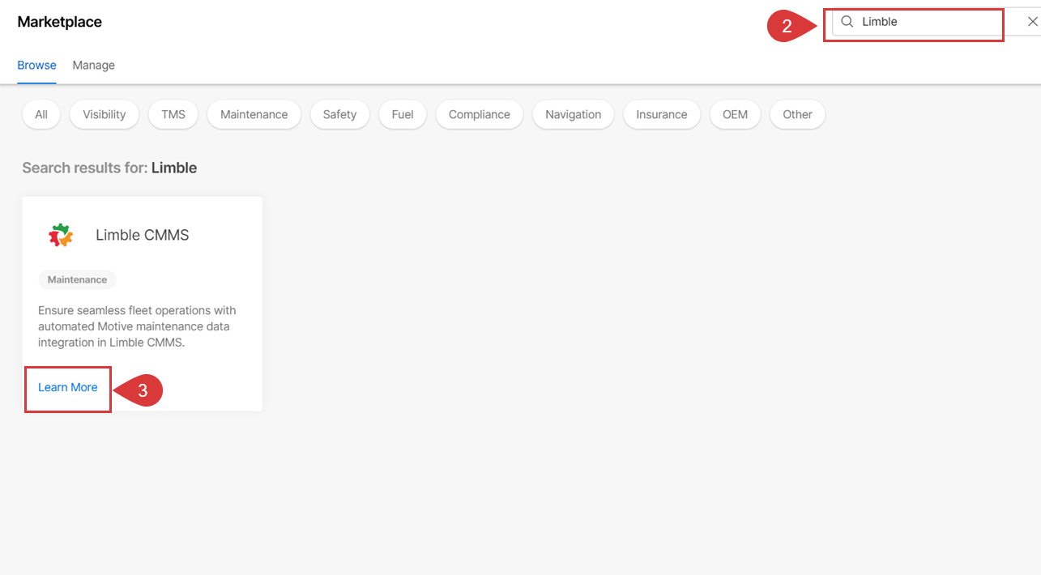
Task: Select the Other category filter
Action: pyautogui.click(x=798, y=114)
